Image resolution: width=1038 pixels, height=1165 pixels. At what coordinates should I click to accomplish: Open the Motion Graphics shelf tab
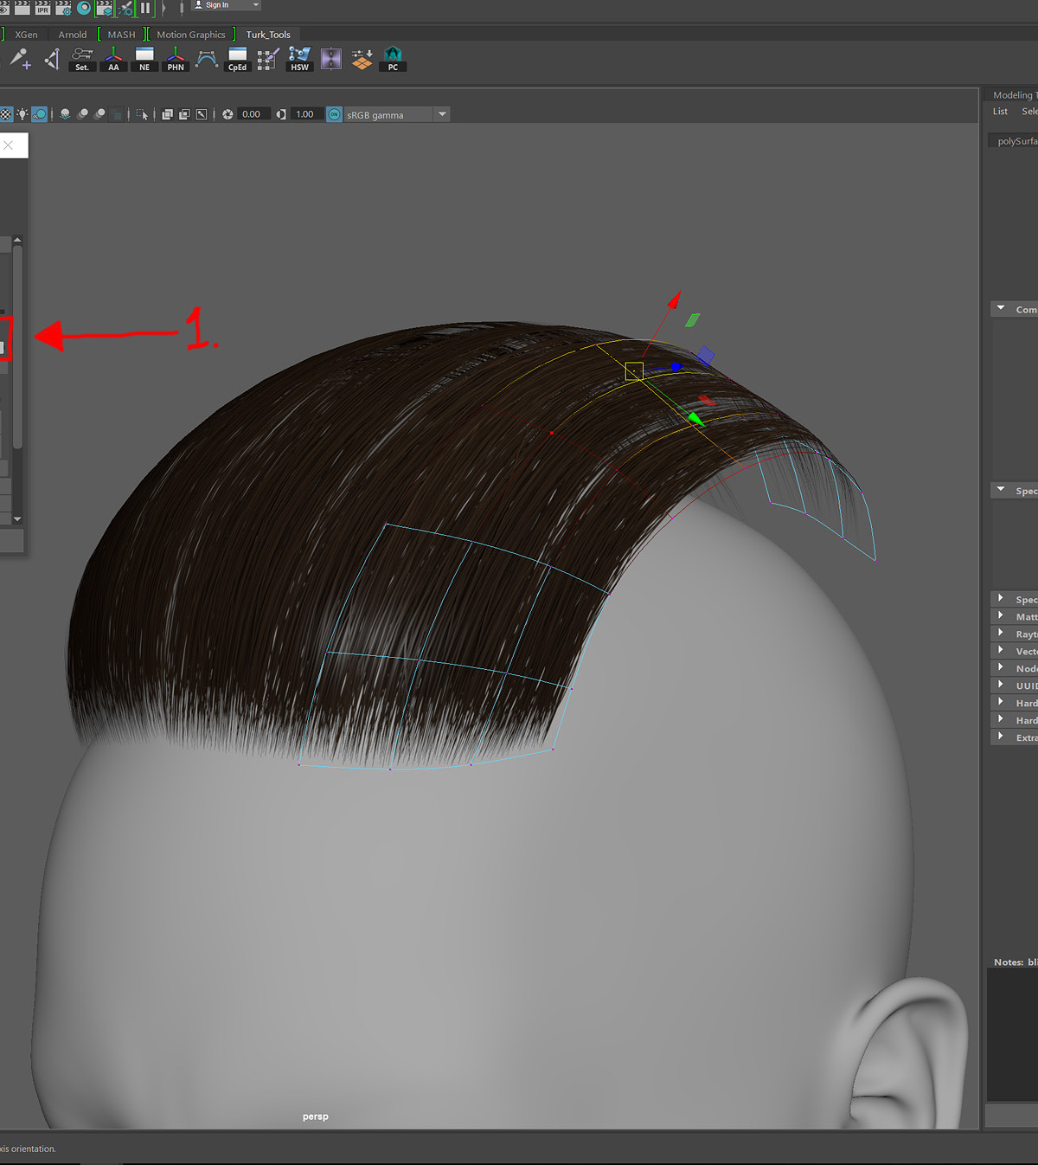[191, 35]
